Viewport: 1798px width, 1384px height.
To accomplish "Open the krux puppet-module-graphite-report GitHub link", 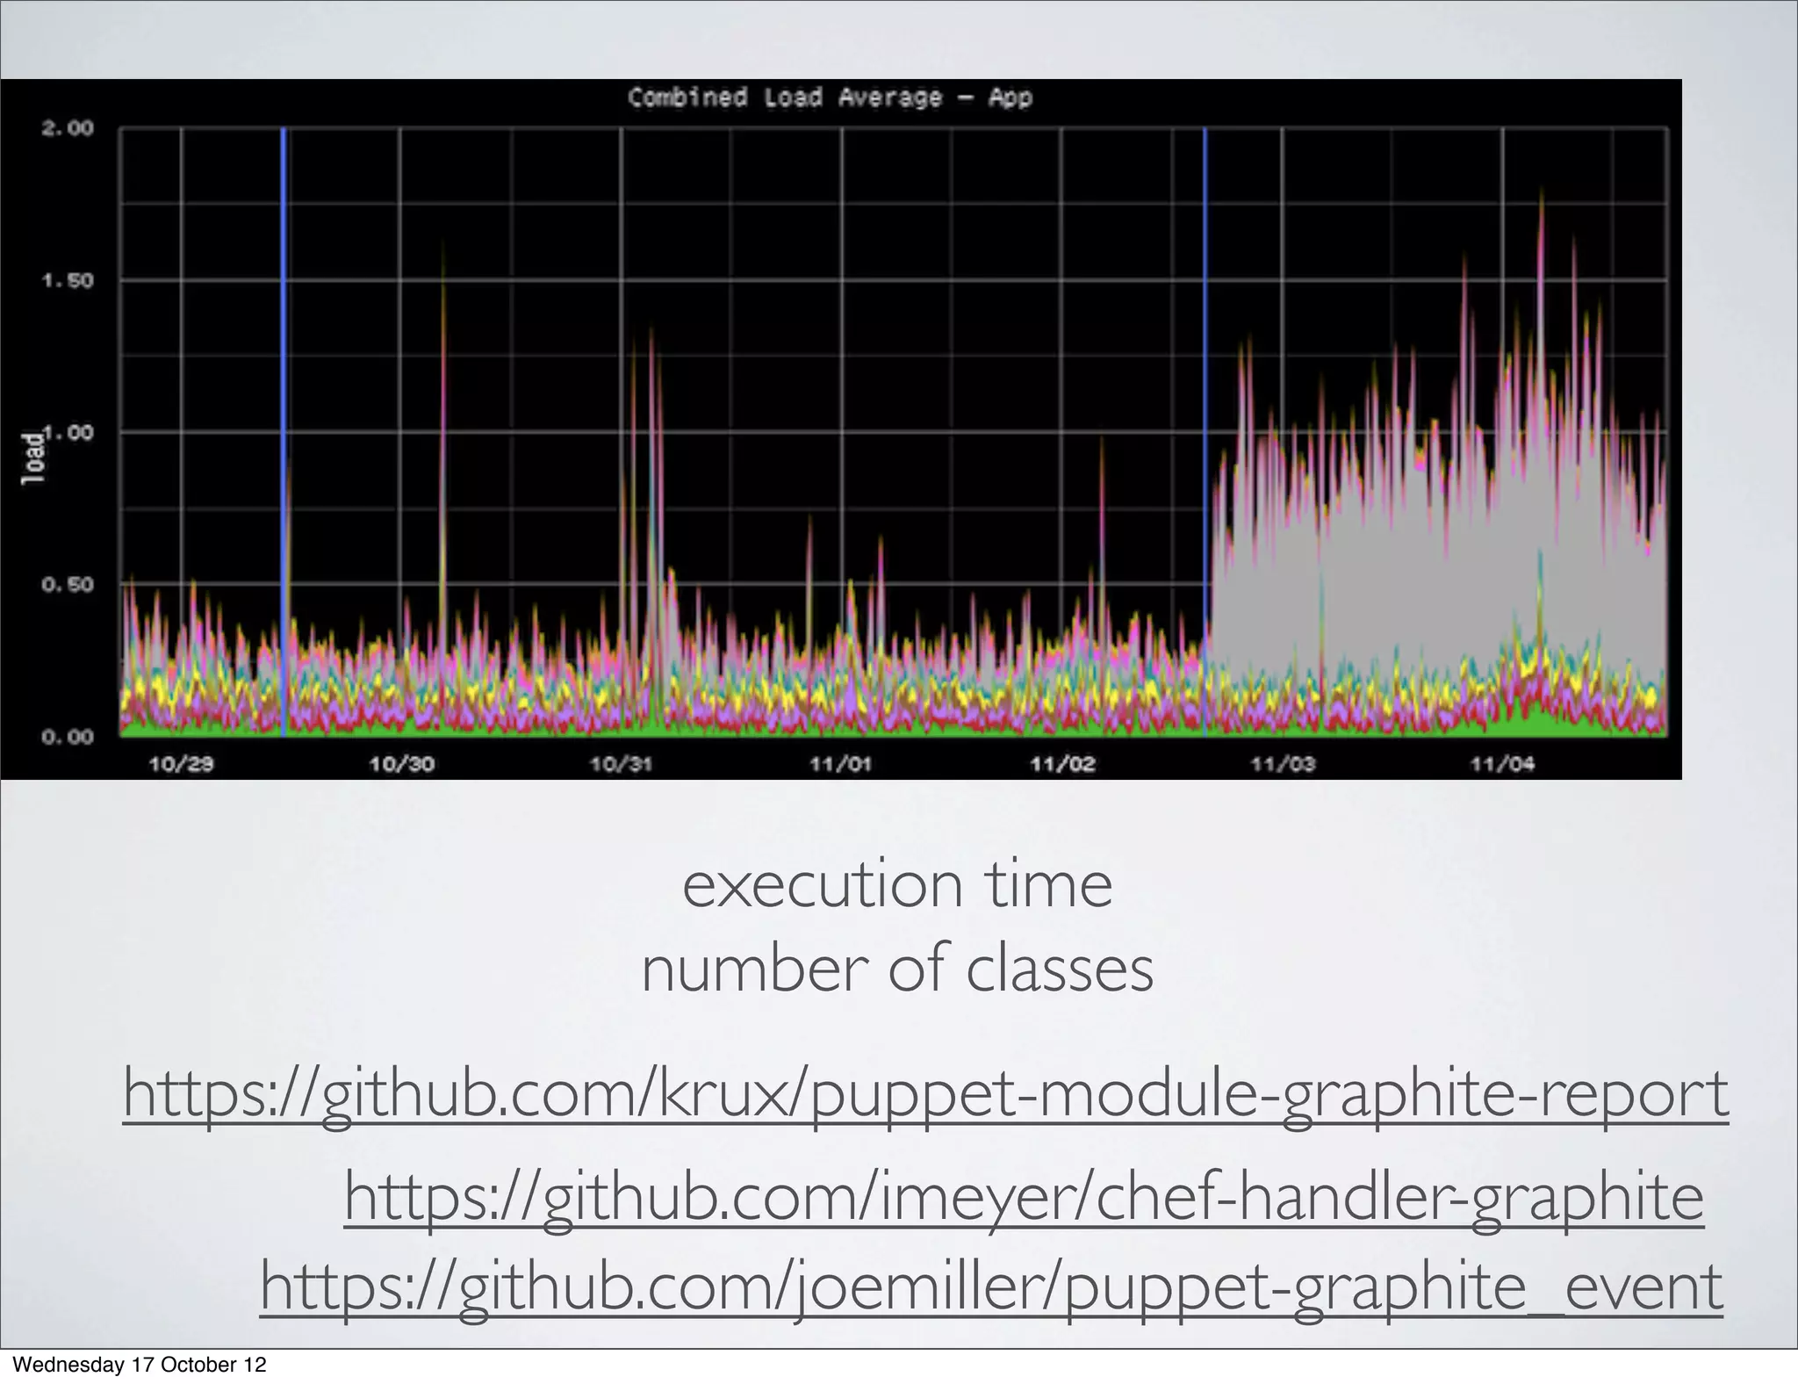I will pos(926,1094).
